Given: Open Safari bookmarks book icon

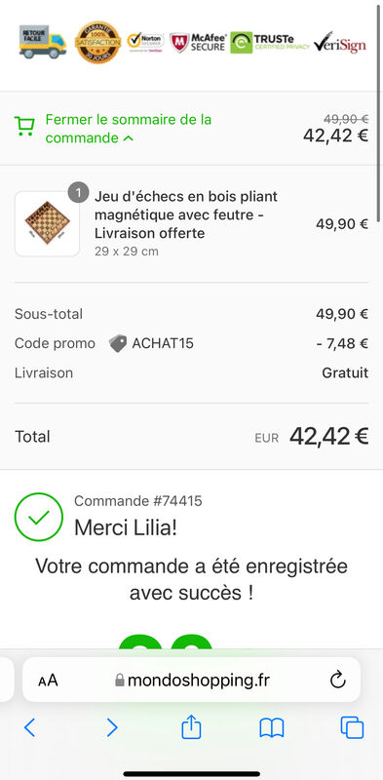Looking at the screenshot, I should coord(272,727).
